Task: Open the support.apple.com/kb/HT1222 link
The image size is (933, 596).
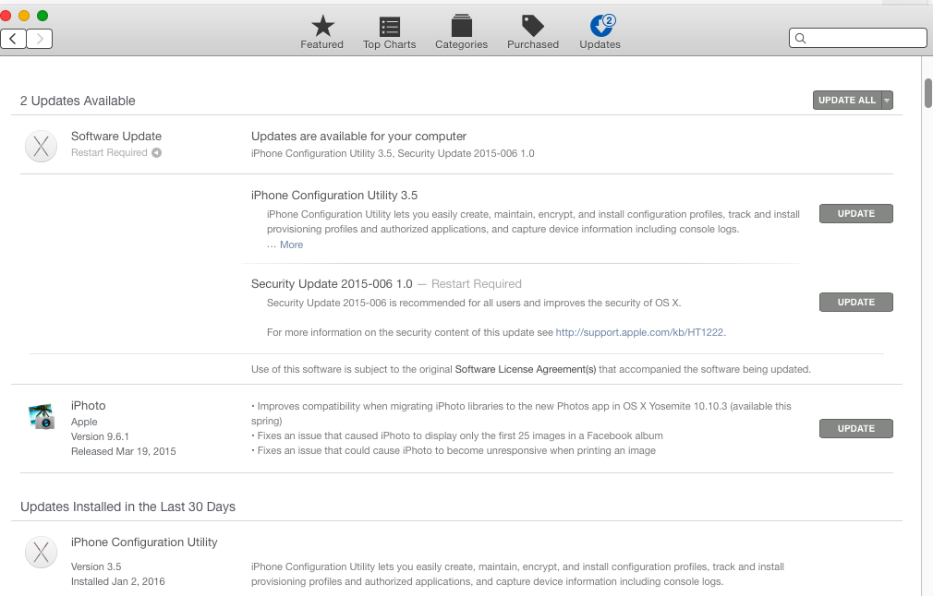Action: (639, 332)
